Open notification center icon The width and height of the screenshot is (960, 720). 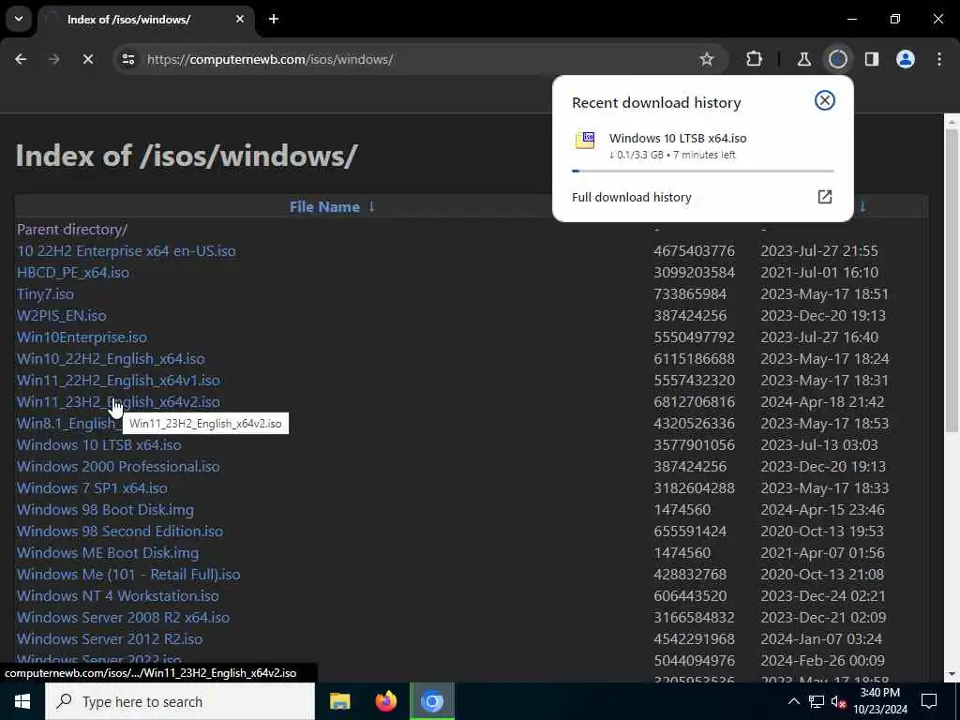[x=929, y=701]
